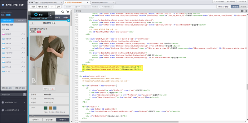Click the 새이름 저장 button

(42, 7)
